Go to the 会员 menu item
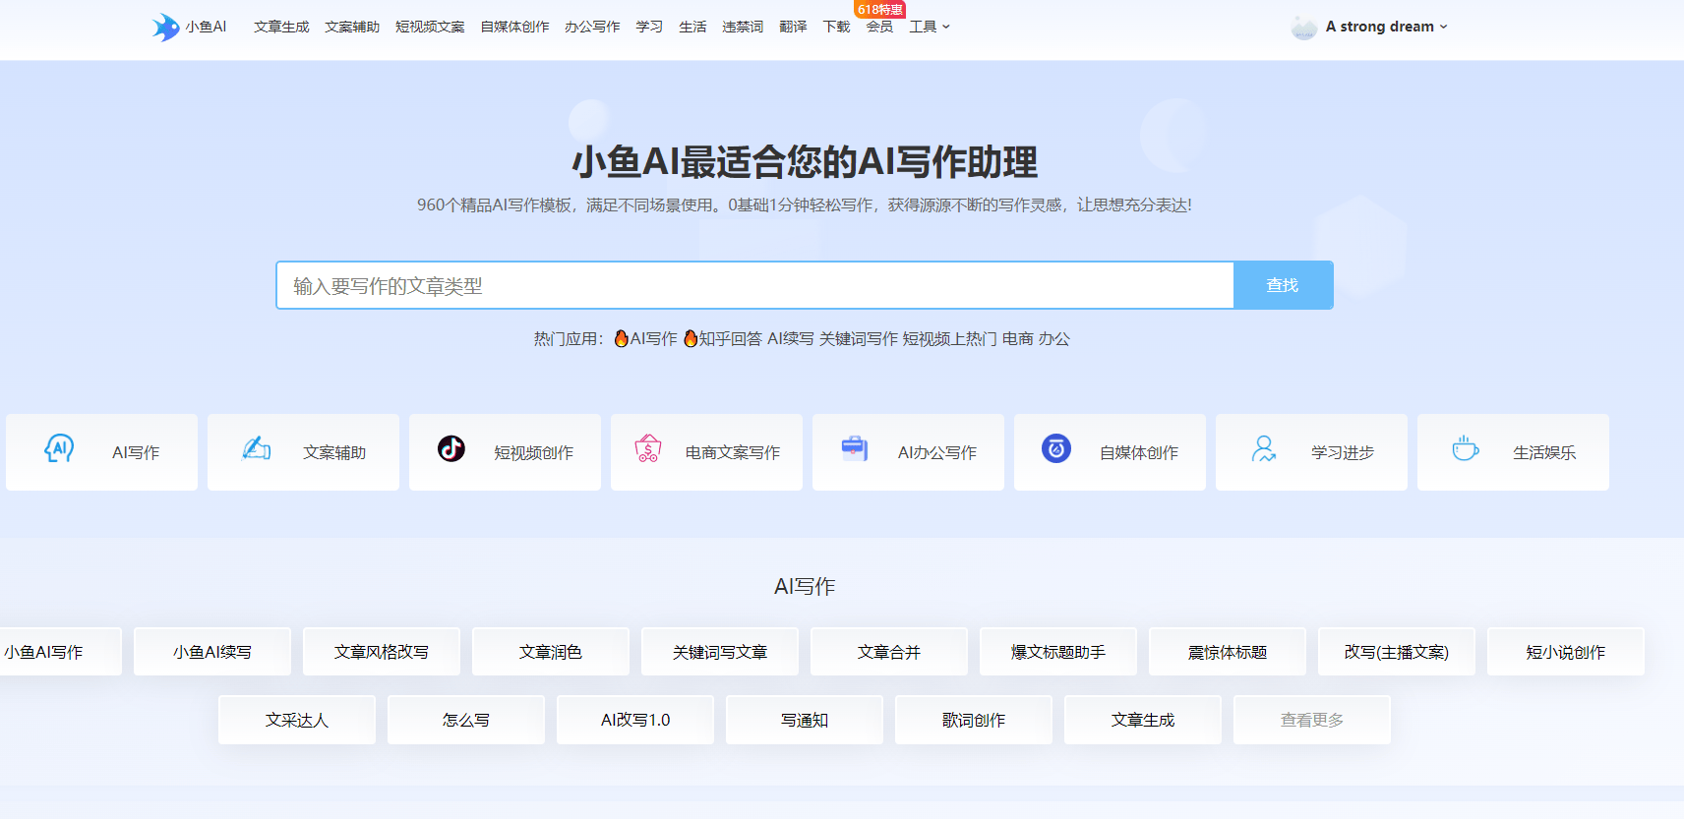 click(x=879, y=27)
